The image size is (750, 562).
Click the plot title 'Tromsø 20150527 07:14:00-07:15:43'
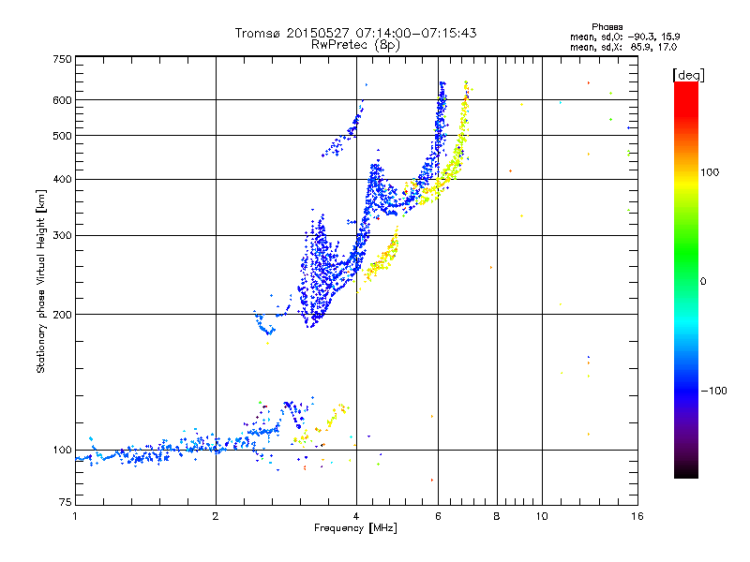355,33
